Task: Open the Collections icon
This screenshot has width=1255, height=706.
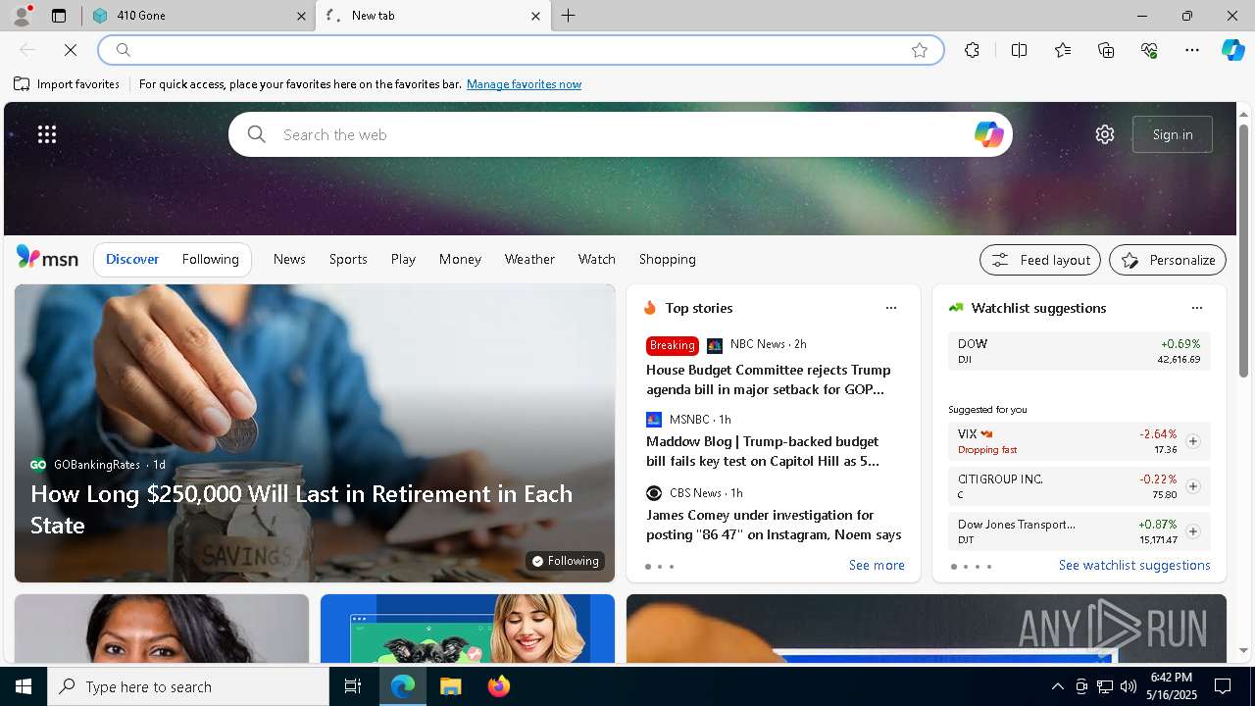Action: pyautogui.click(x=1106, y=50)
